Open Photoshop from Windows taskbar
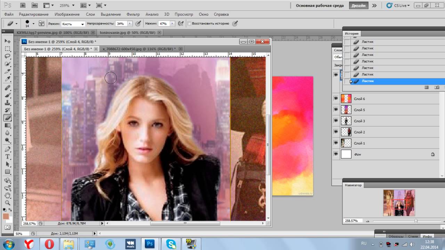Screen dimensions: 445x250 pos(150,244)
